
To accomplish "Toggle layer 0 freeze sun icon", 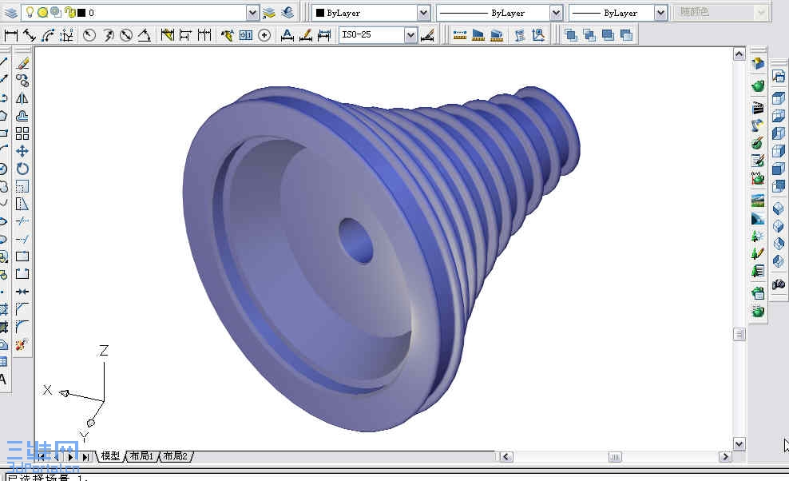I will 43,12.
